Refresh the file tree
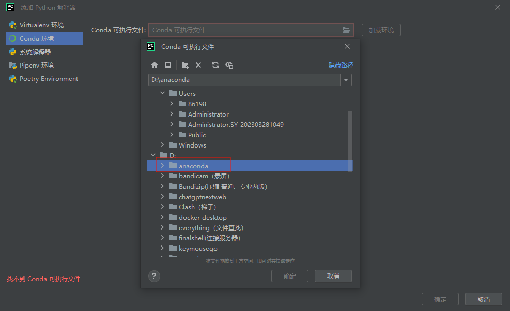 pos(215,65)
